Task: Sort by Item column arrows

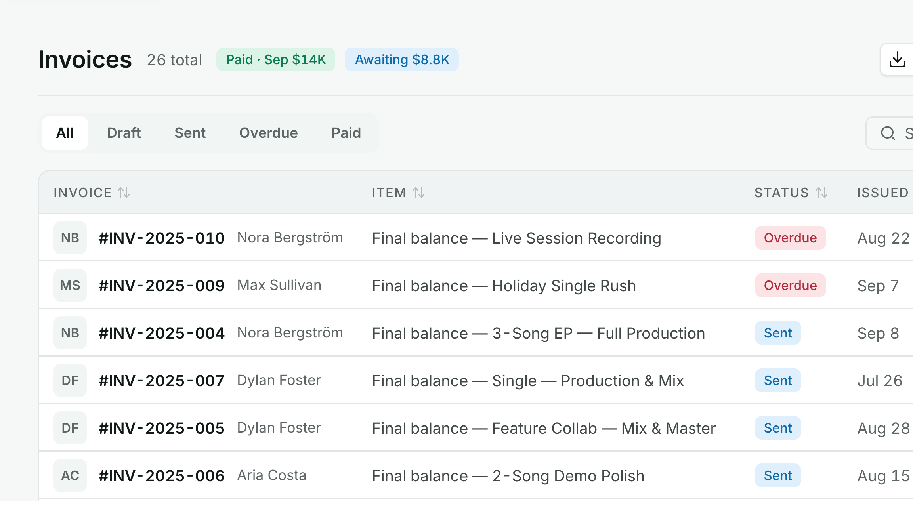Action: point(418,193)
